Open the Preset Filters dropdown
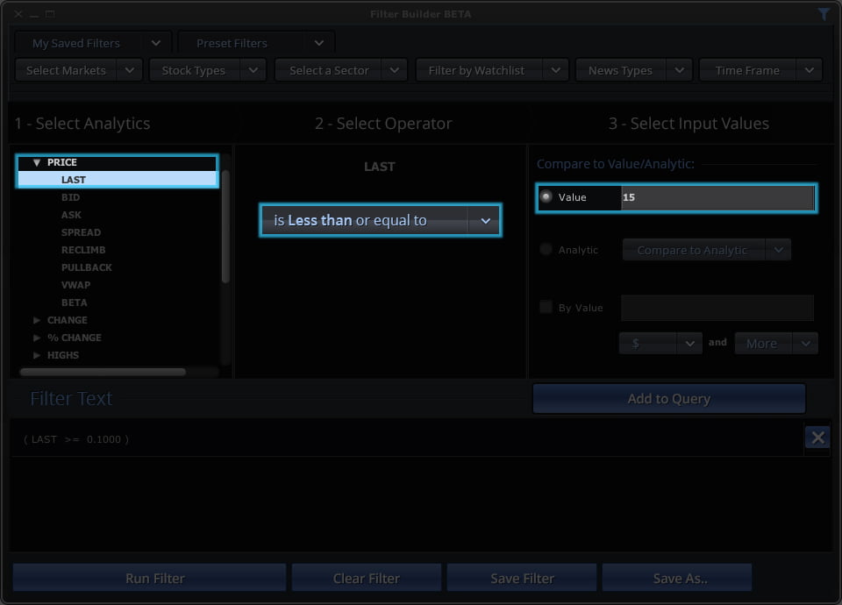The height and width of the screenshot is (605, 842). pos(318,43)
